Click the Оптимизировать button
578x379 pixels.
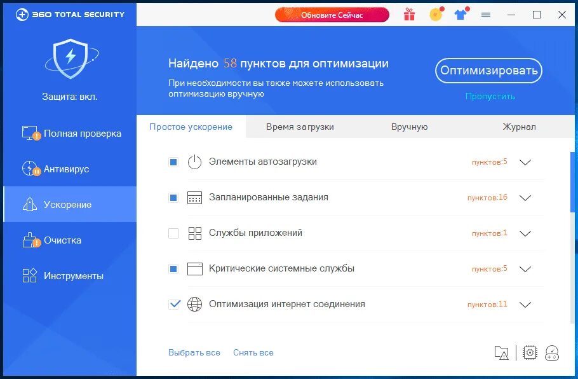click(489, 71)
